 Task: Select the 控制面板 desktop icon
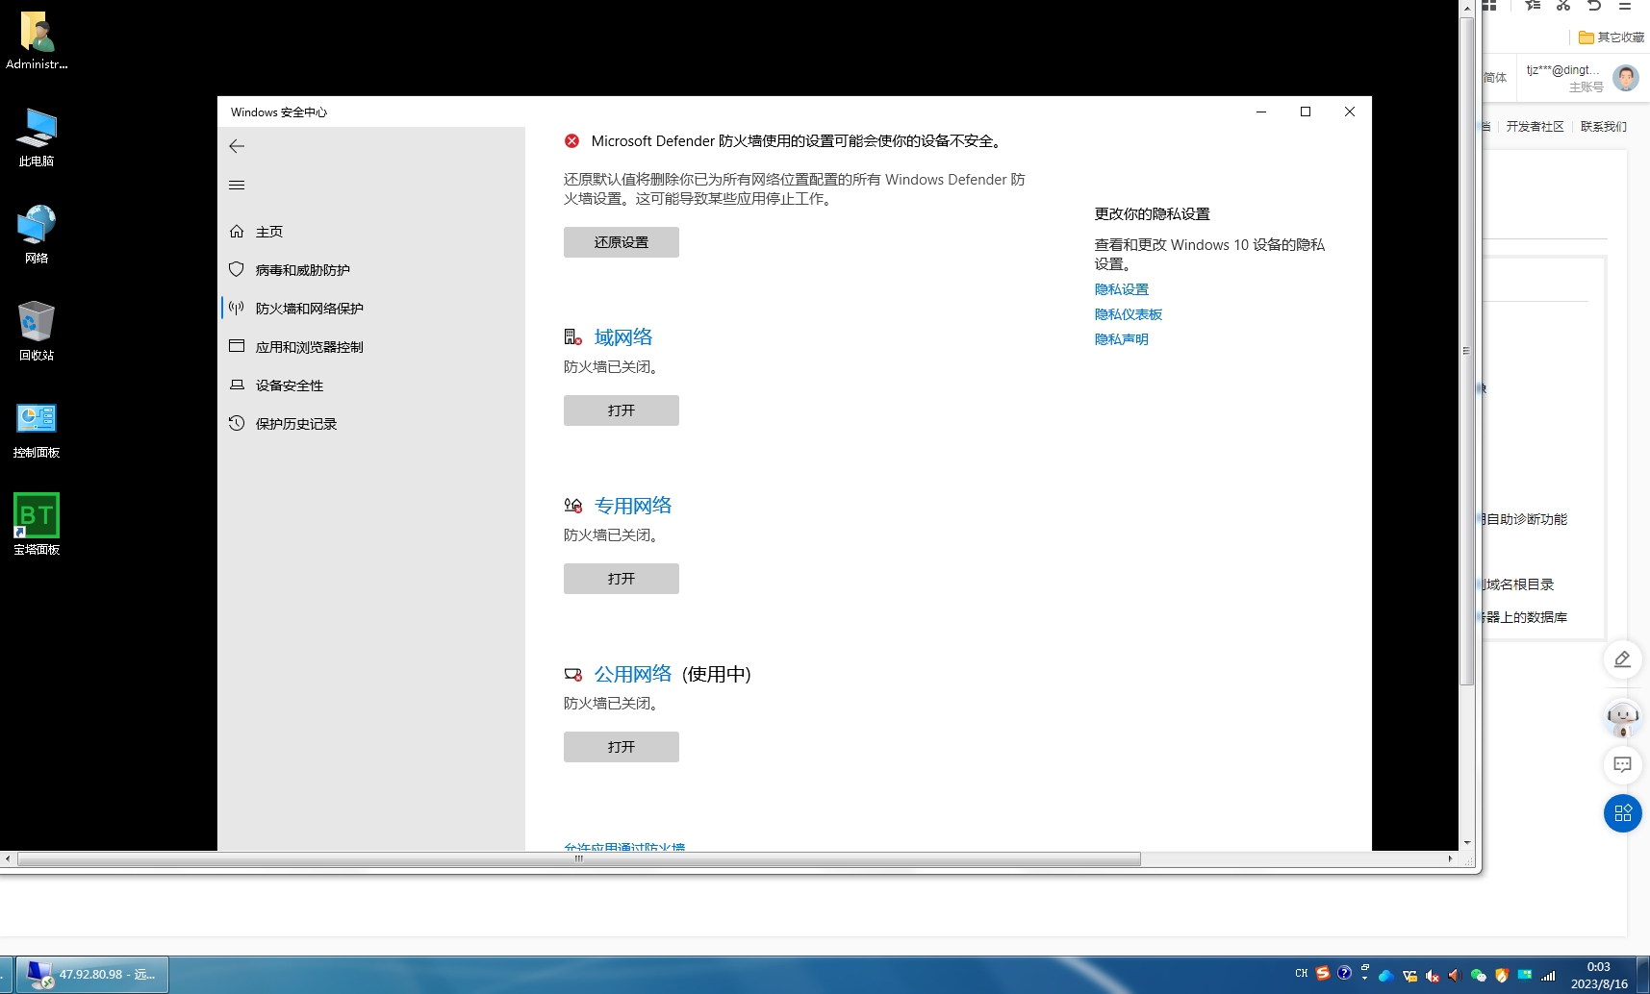(x=37, y=430)
